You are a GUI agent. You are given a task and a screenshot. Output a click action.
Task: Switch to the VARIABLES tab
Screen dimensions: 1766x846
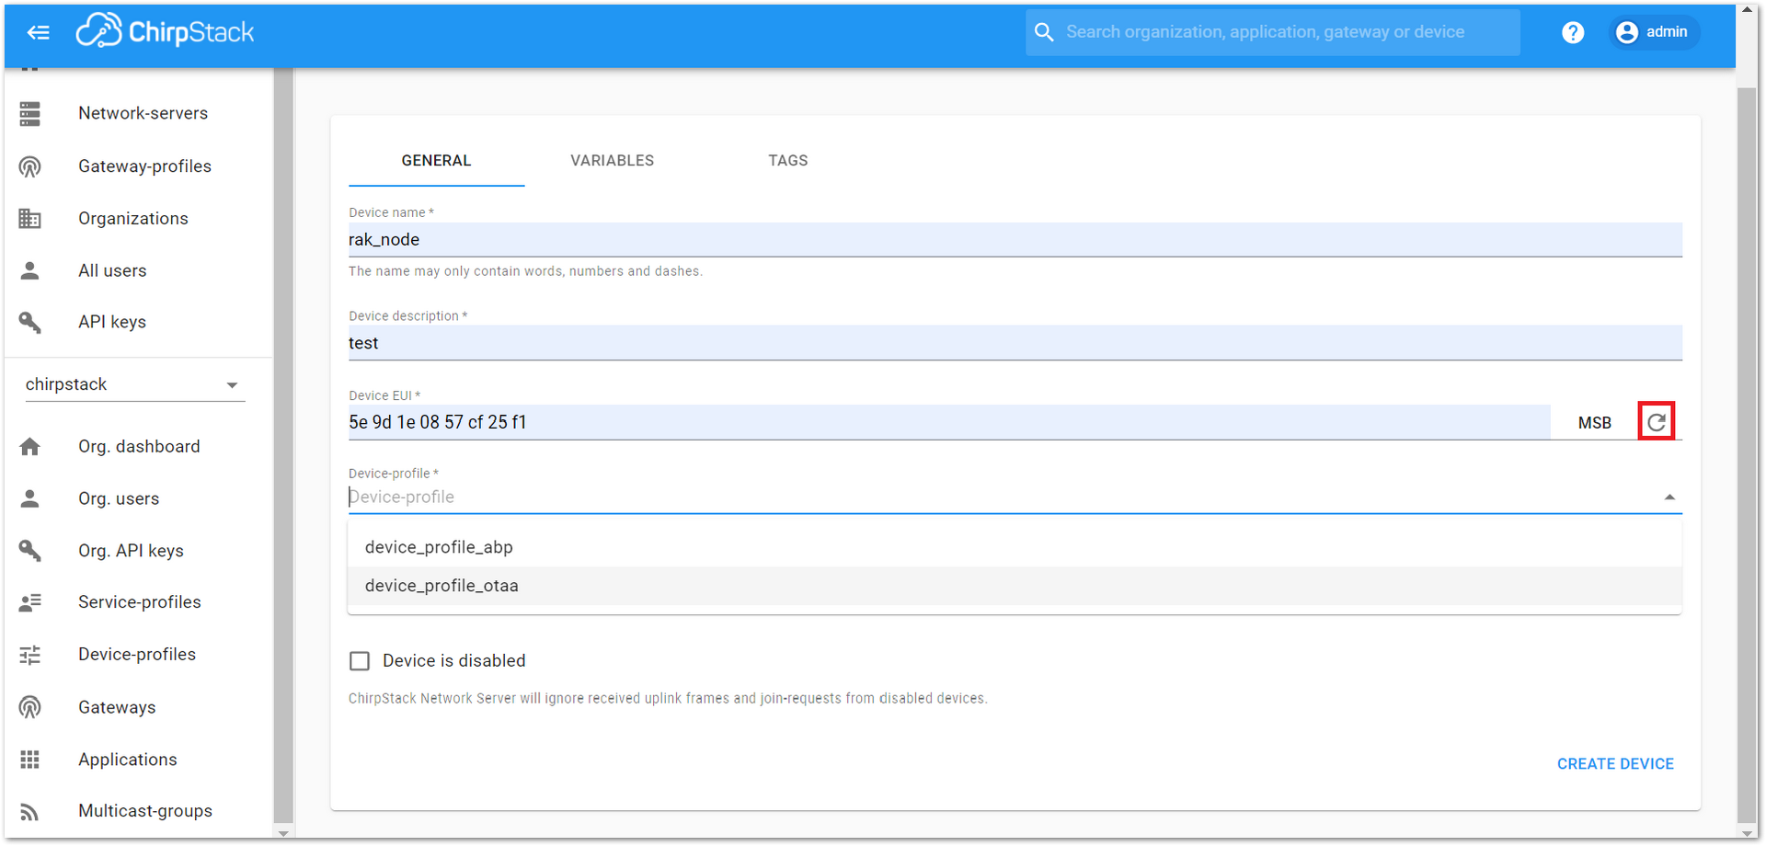point(612,161)
